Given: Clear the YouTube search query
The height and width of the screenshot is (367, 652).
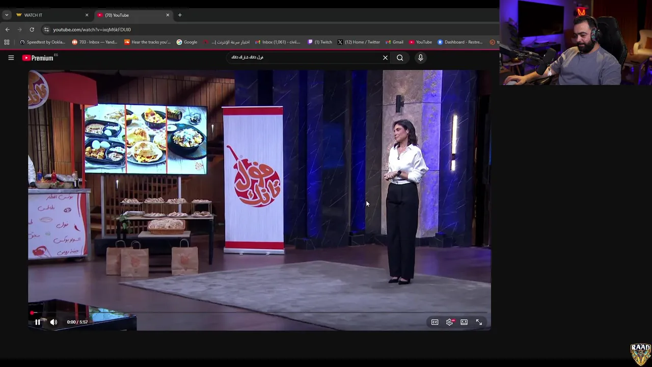Looking at the screenshot, I should 385,58.
